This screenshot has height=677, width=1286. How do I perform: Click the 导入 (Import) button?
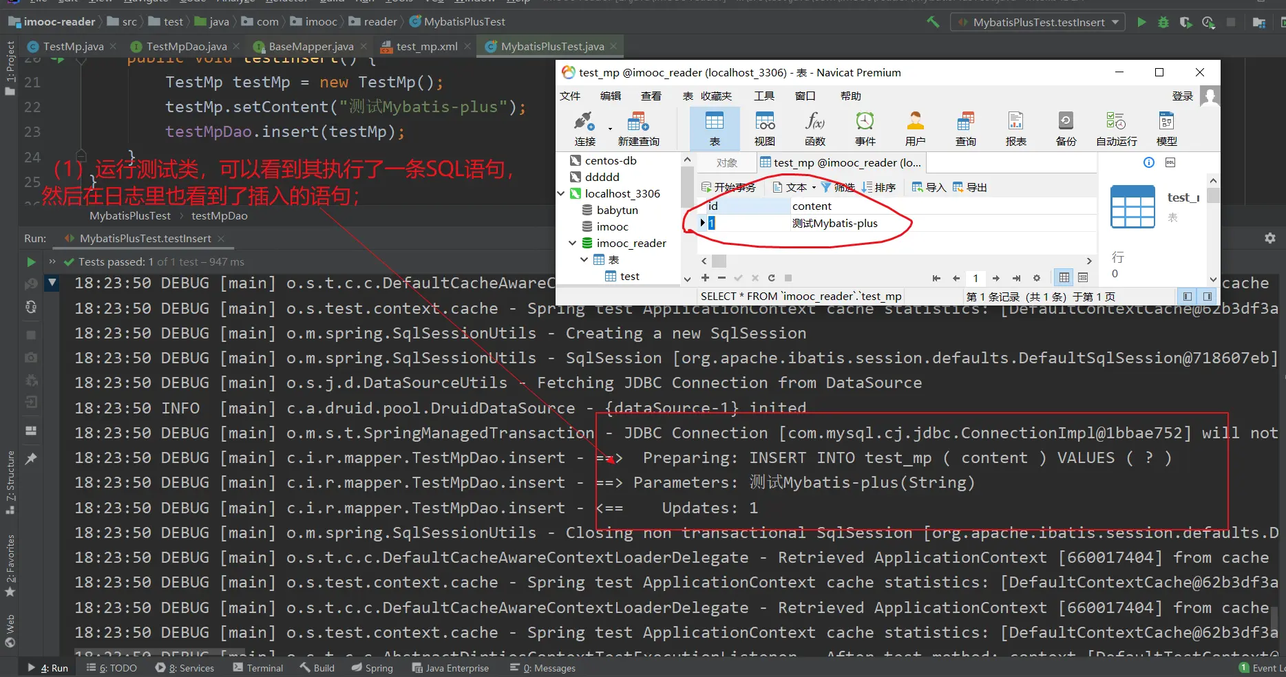coord(928,187)
